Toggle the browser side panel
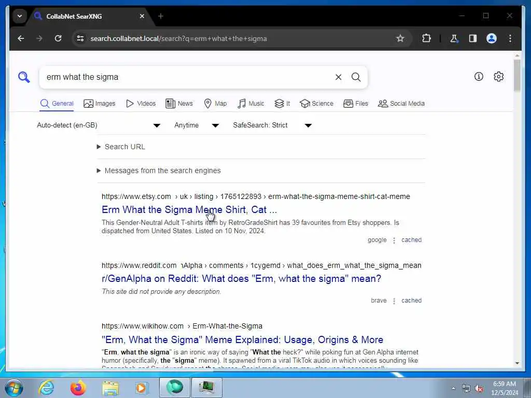Viewport: 531px width, 398px height. point(473,38)
